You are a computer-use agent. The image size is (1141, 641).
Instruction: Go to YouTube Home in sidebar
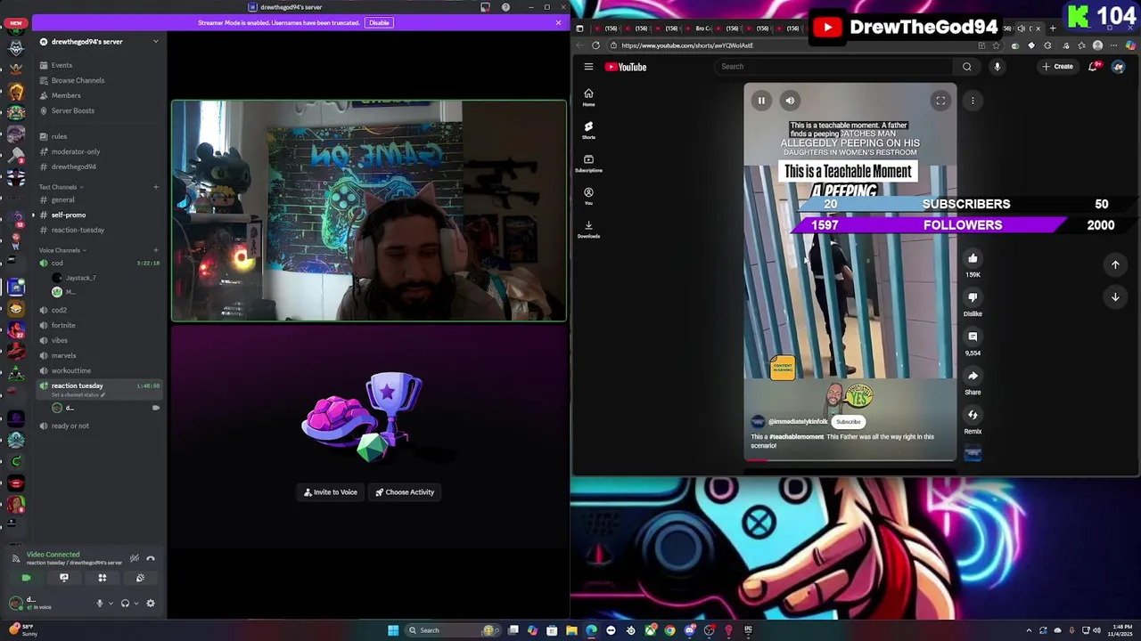click(x=588, y=98)
